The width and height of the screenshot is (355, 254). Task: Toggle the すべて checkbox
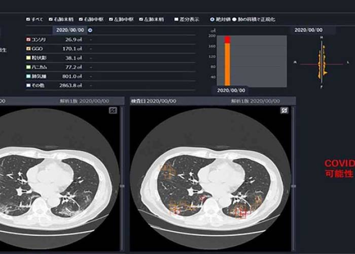28,19
